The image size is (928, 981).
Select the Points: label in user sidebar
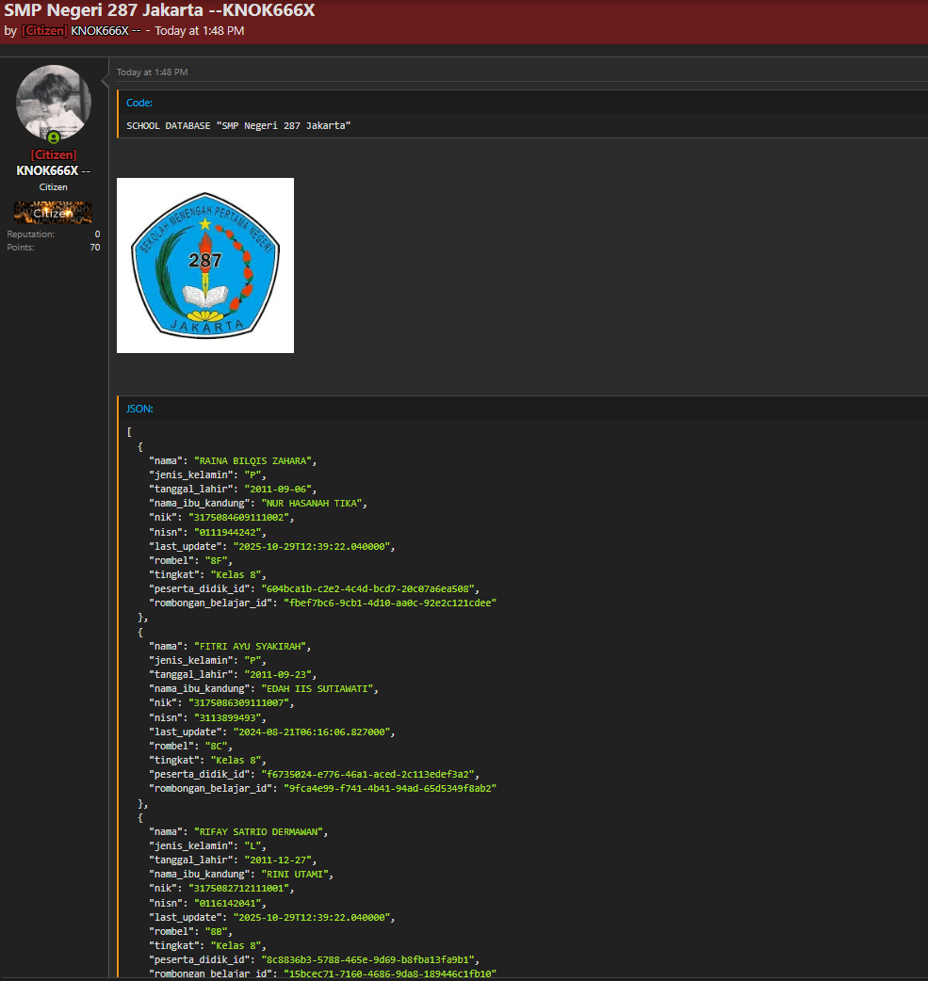point(21,247)
